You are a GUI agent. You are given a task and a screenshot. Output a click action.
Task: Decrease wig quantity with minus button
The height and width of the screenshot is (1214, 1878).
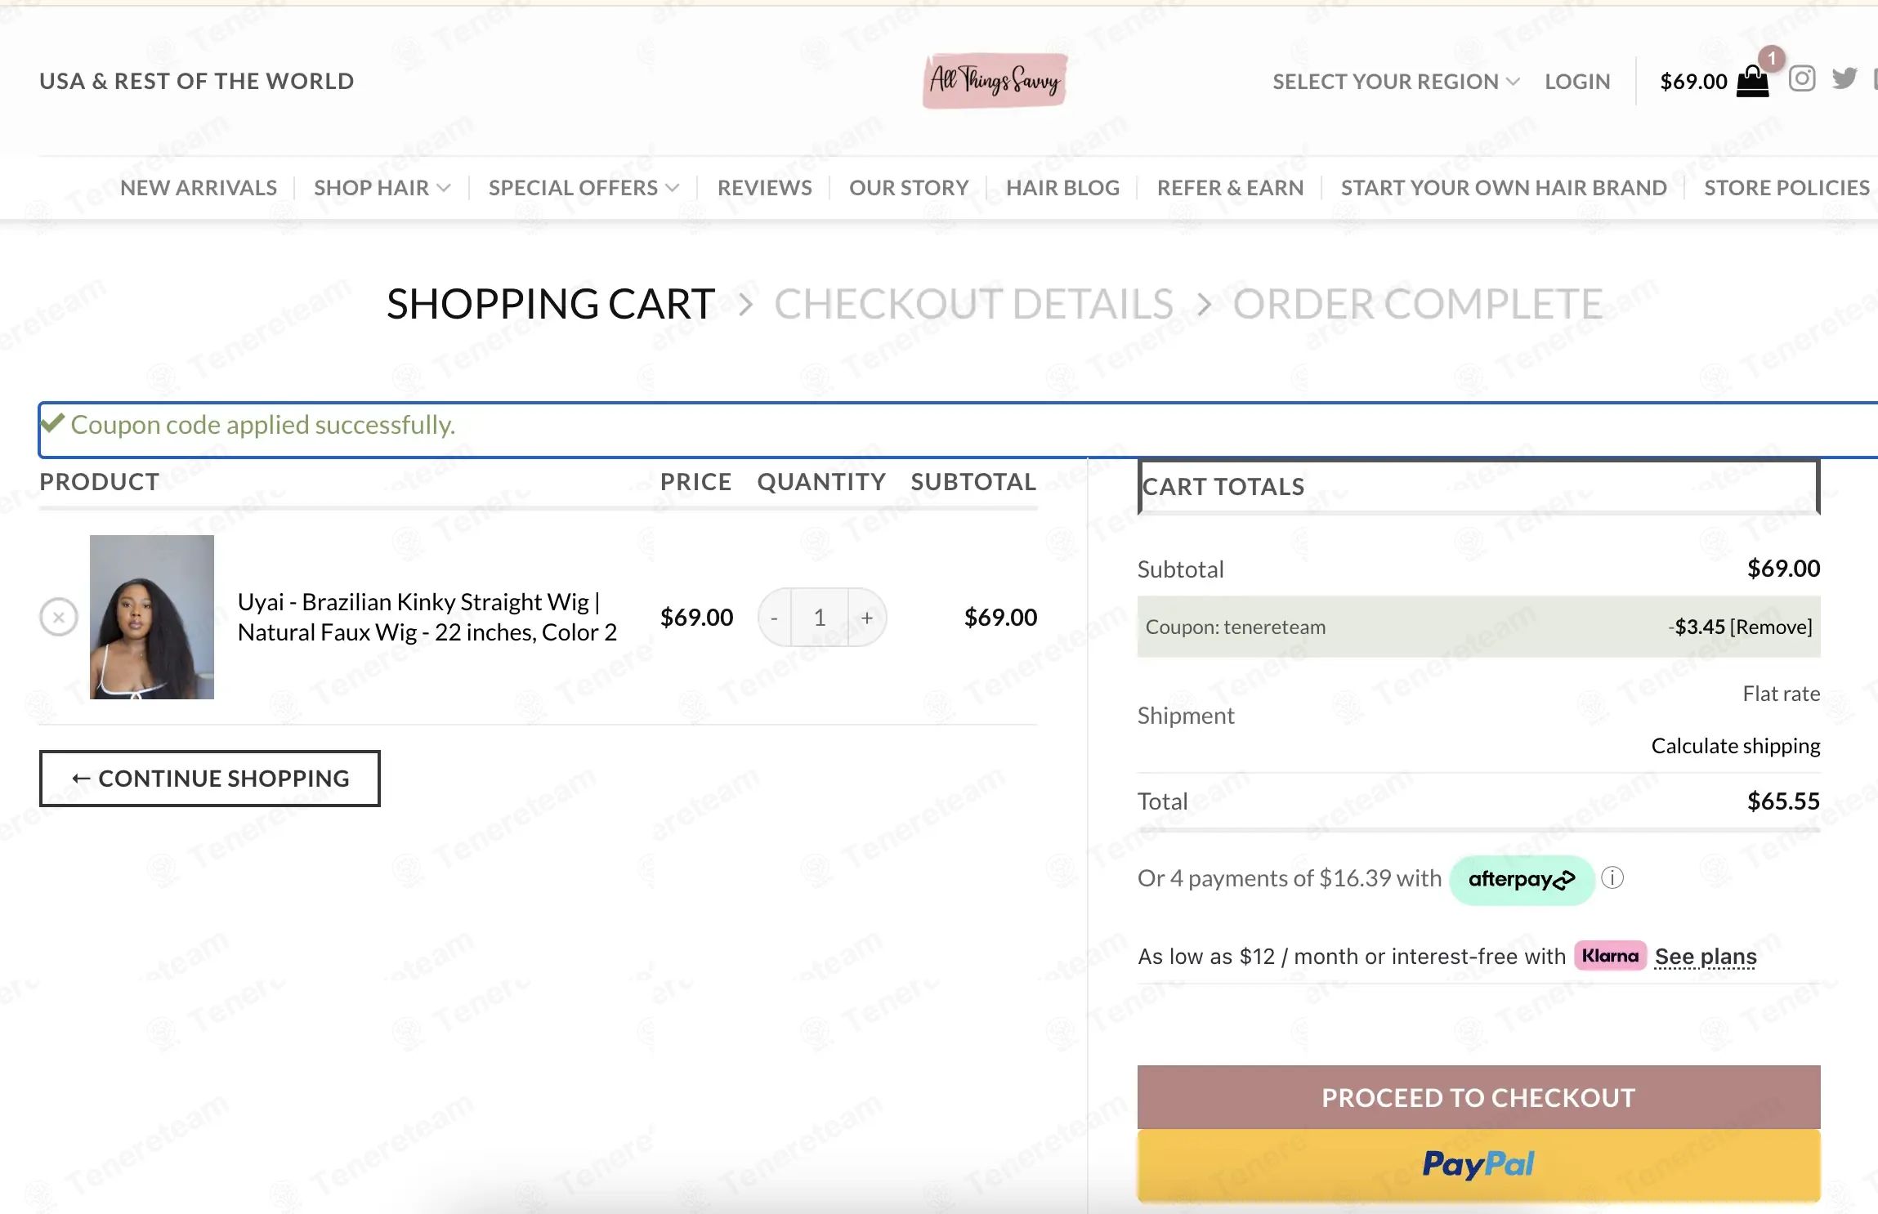[x=774, y=618]
